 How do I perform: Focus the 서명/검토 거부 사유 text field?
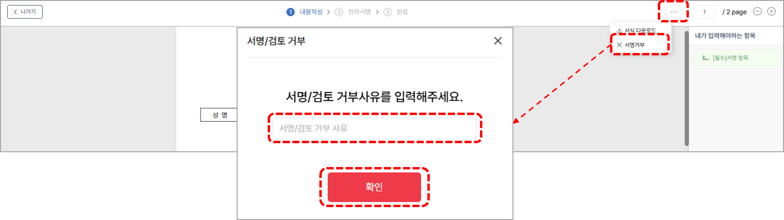374,128
